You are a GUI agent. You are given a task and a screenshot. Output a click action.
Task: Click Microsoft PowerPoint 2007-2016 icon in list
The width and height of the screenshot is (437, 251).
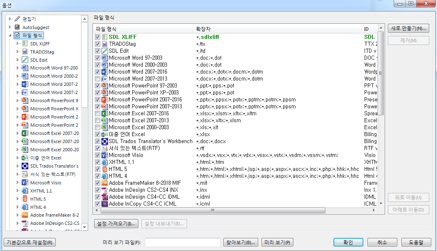(x=104, y=100)
